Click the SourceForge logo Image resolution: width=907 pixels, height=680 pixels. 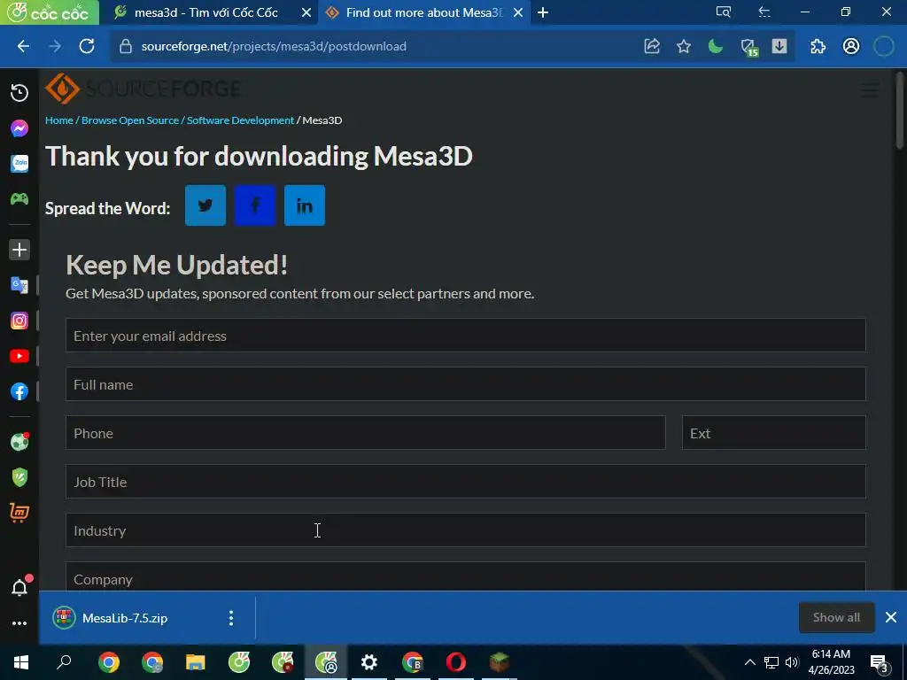click(143, 89)
